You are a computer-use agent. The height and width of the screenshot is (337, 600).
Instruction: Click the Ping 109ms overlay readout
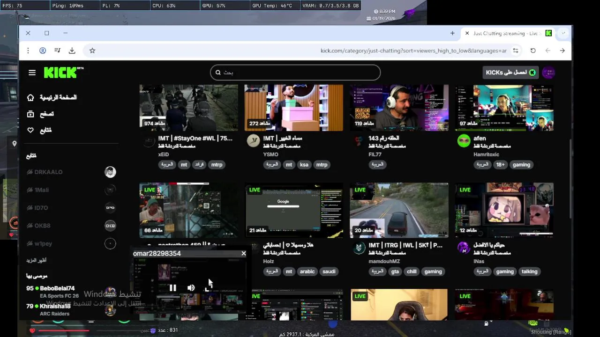coord(75,6)
